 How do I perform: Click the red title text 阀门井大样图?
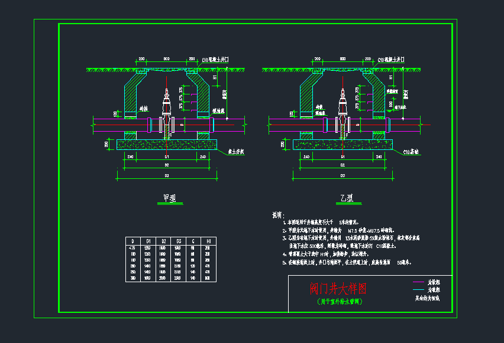(338, 289)
